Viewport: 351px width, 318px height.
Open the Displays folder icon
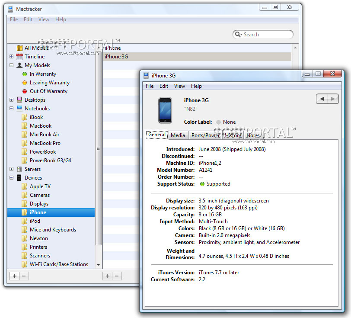point(24,204)
